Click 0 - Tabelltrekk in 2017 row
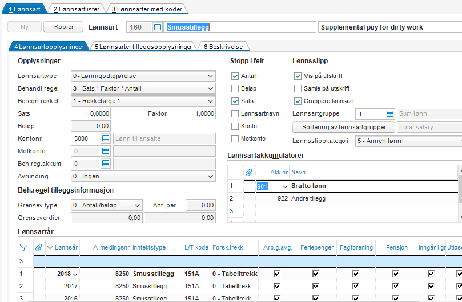Screen dimensions: 462x302 pos(232,286)
